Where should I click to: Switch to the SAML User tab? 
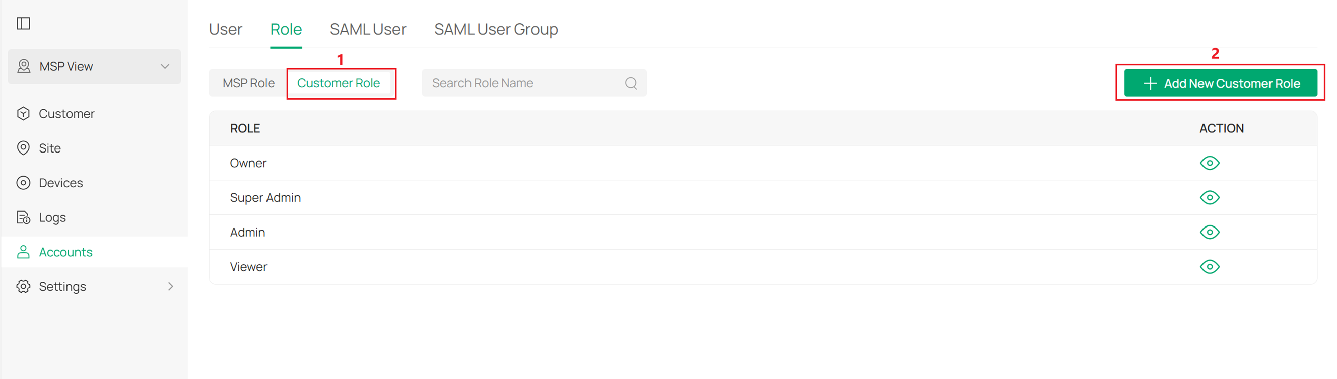[x=368, y=29]
